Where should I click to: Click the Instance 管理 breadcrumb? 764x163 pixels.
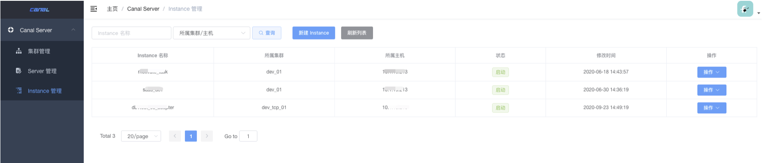point(185,9)
